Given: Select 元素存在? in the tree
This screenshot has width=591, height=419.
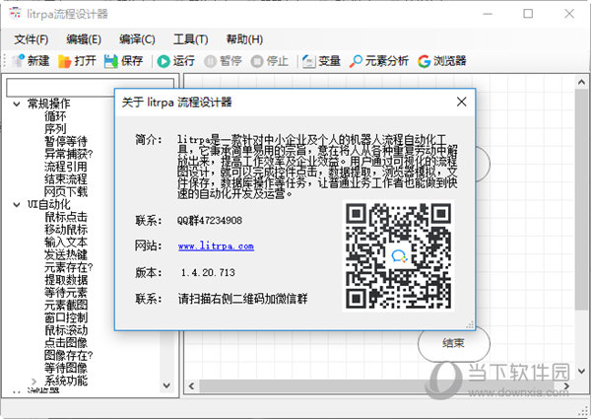Looking at the screenshot, I should (68, 267).
